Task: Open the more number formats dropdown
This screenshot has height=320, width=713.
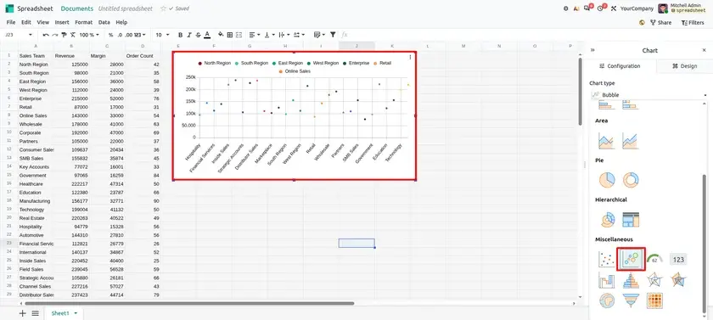Action: point(140,35)
